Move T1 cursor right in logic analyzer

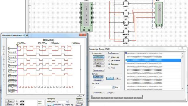23,101
